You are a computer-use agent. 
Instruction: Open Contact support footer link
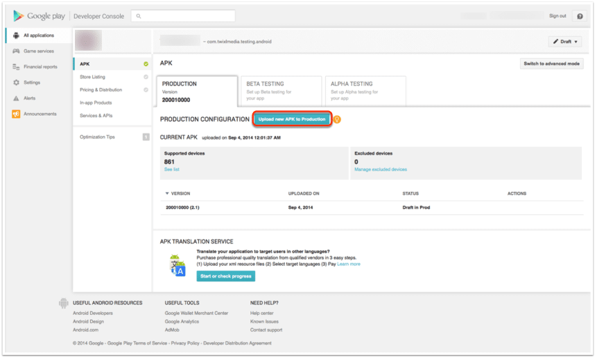click(266, 330)
